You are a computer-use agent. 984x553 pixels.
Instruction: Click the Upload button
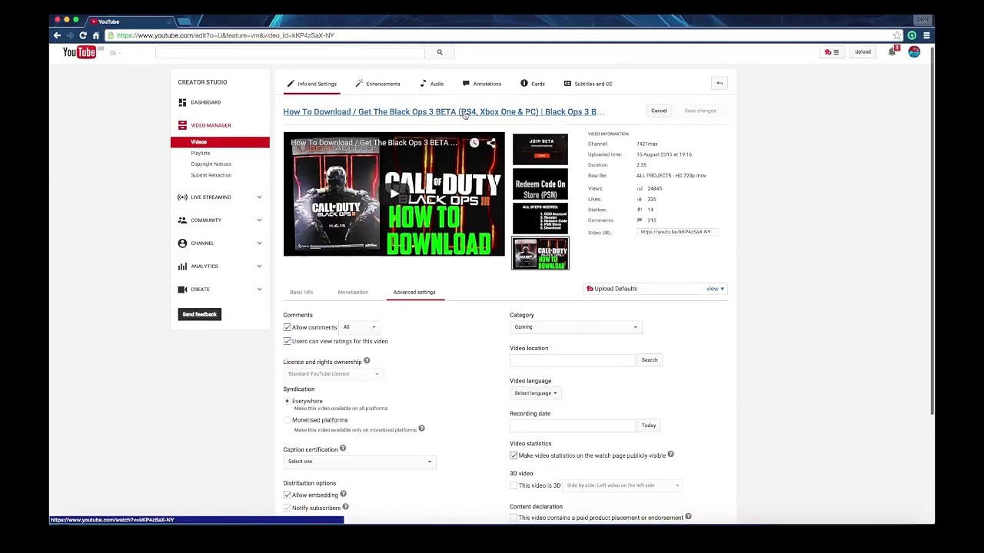(x=863, y=52)
